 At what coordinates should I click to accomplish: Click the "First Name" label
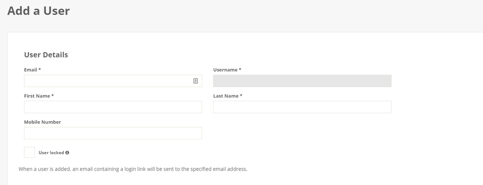pos(37,96)
